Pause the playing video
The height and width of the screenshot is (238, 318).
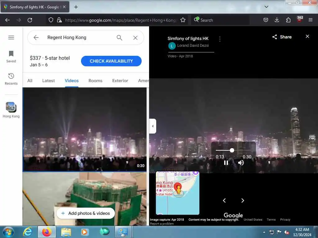click(x=226, y=163)
